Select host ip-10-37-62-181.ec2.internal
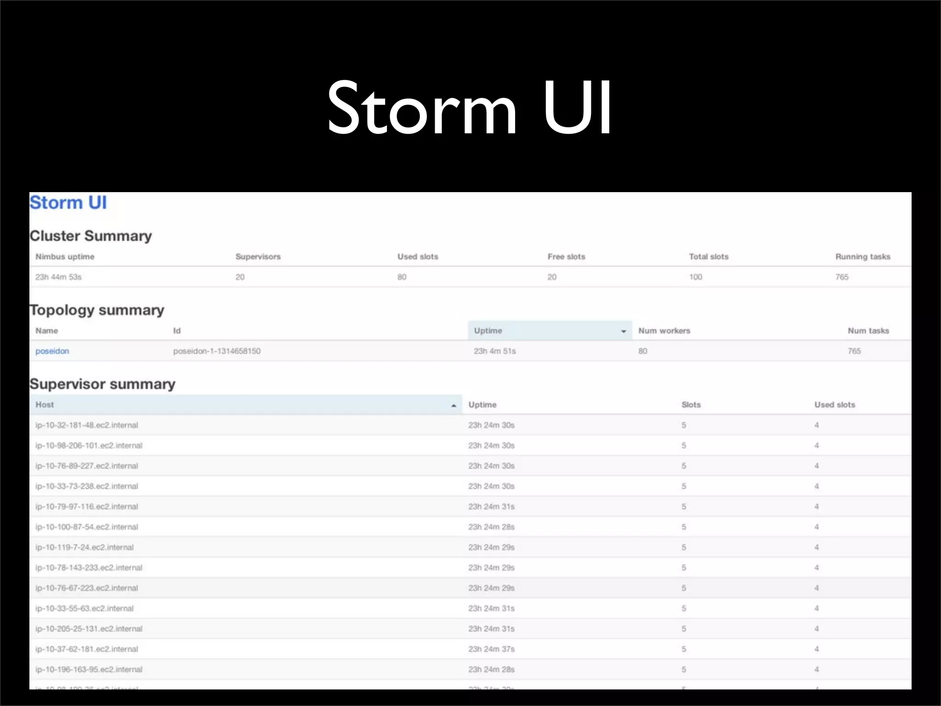This screenshot has height=706, width=941. point(86,649)
